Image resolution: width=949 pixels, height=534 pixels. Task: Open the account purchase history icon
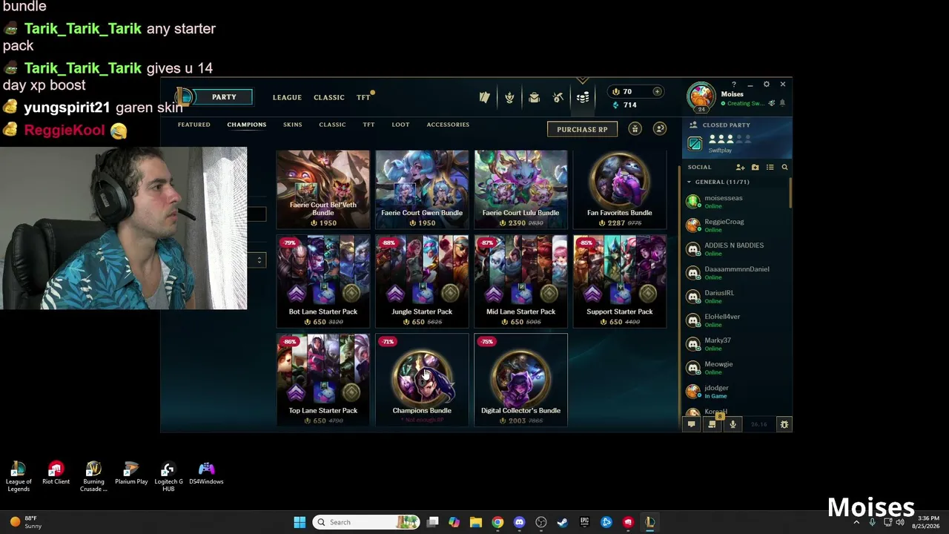click(x=660, y=129)
